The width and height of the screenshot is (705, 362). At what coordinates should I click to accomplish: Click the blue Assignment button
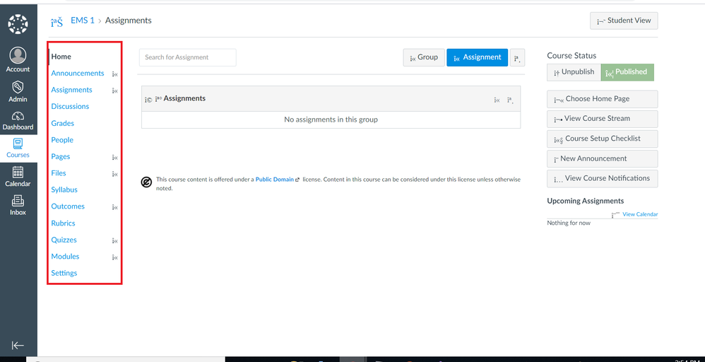click(477, 58)
